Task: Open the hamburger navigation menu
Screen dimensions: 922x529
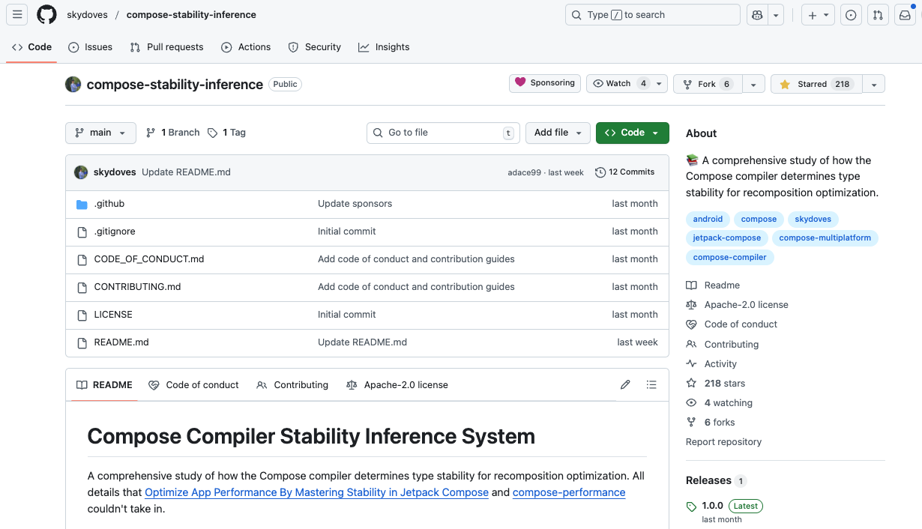Action: 17,15
